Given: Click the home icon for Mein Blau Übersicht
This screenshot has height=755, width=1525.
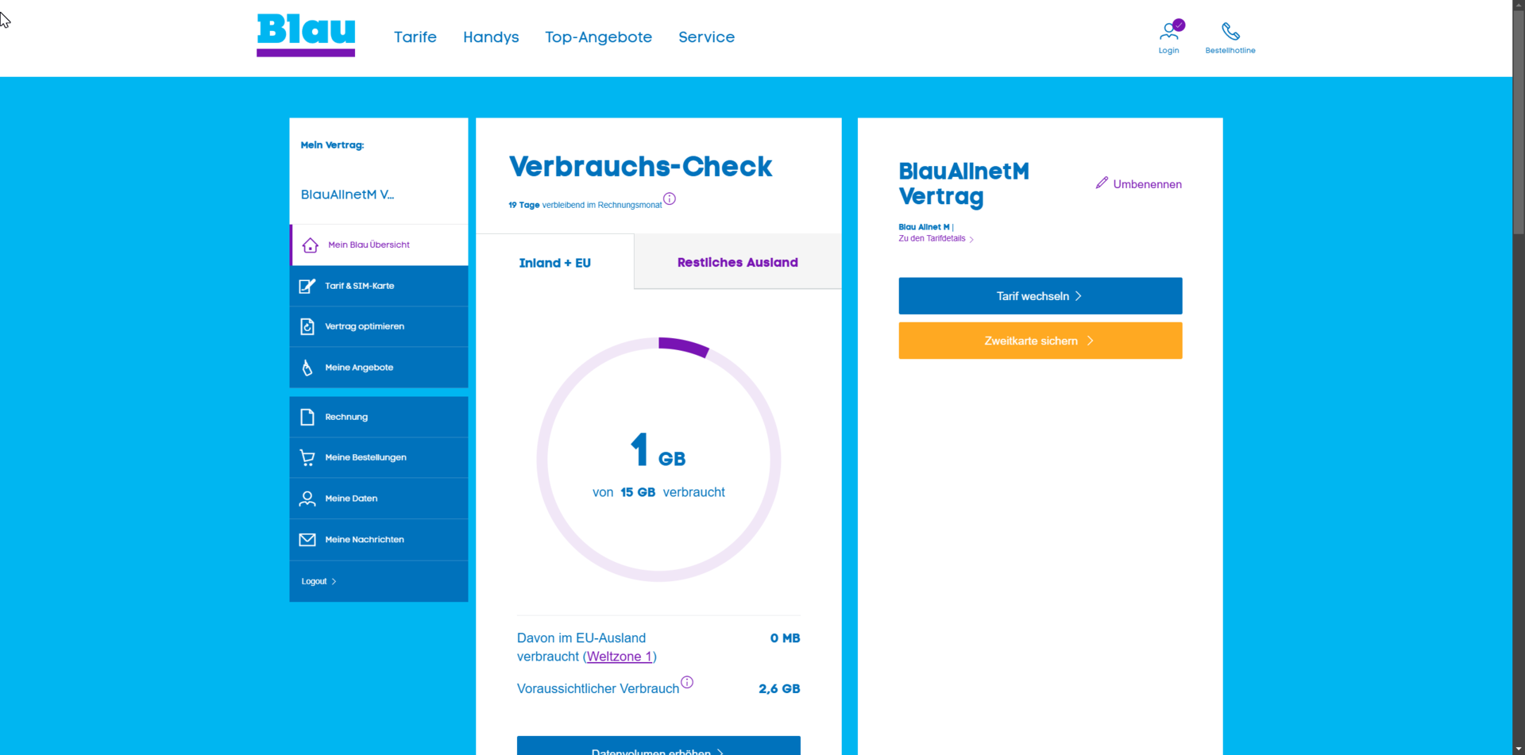Looking at the screenshot, I should (x=311, y=245).
